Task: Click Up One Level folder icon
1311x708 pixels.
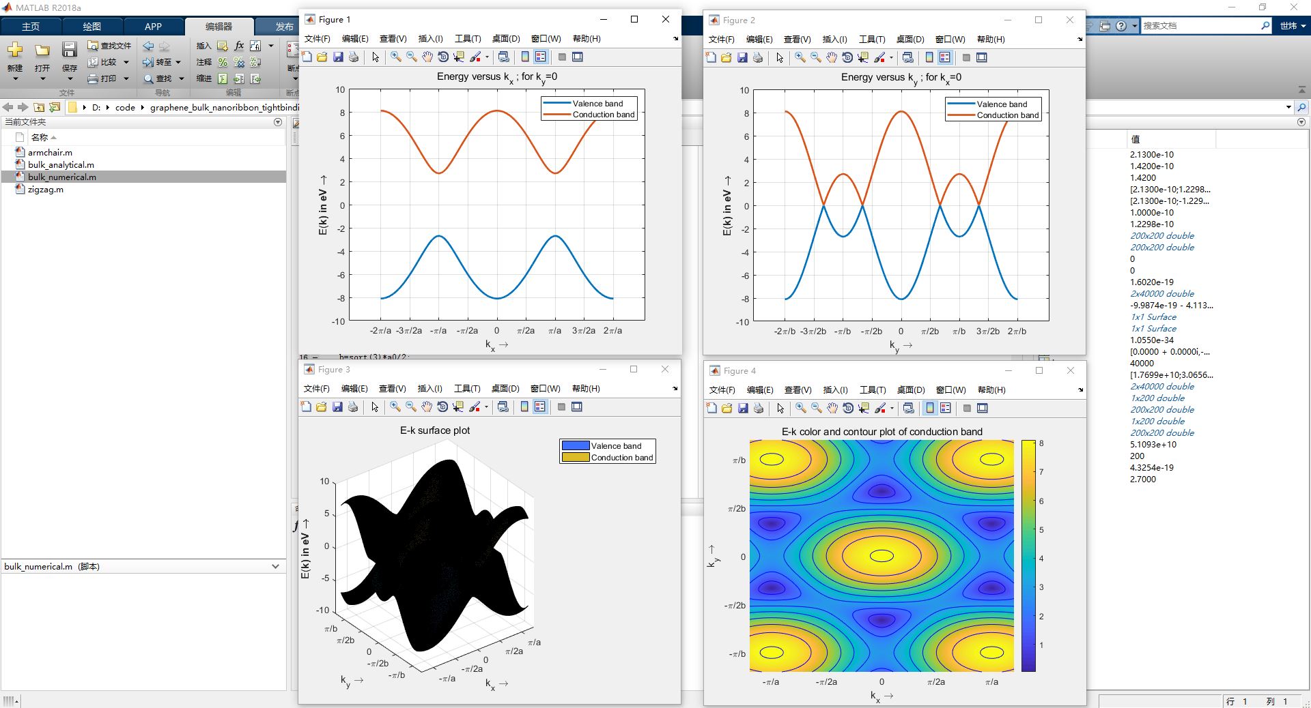Action: (39, 108)
